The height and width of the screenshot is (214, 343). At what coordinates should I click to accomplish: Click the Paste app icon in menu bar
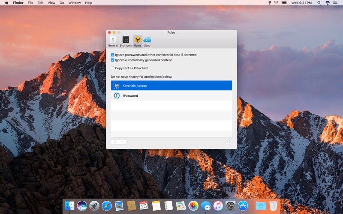pos(270,3)
